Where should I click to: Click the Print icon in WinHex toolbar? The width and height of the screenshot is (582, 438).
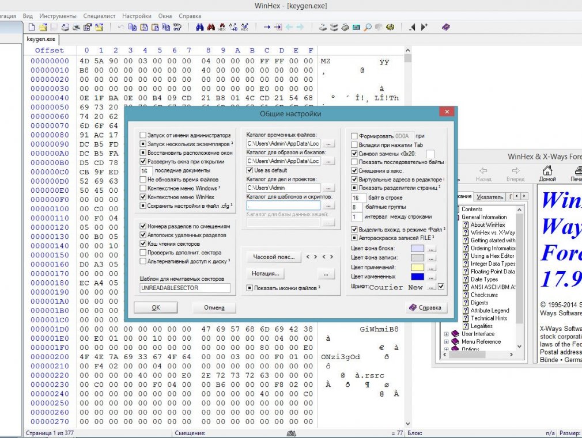click(77, 27)
